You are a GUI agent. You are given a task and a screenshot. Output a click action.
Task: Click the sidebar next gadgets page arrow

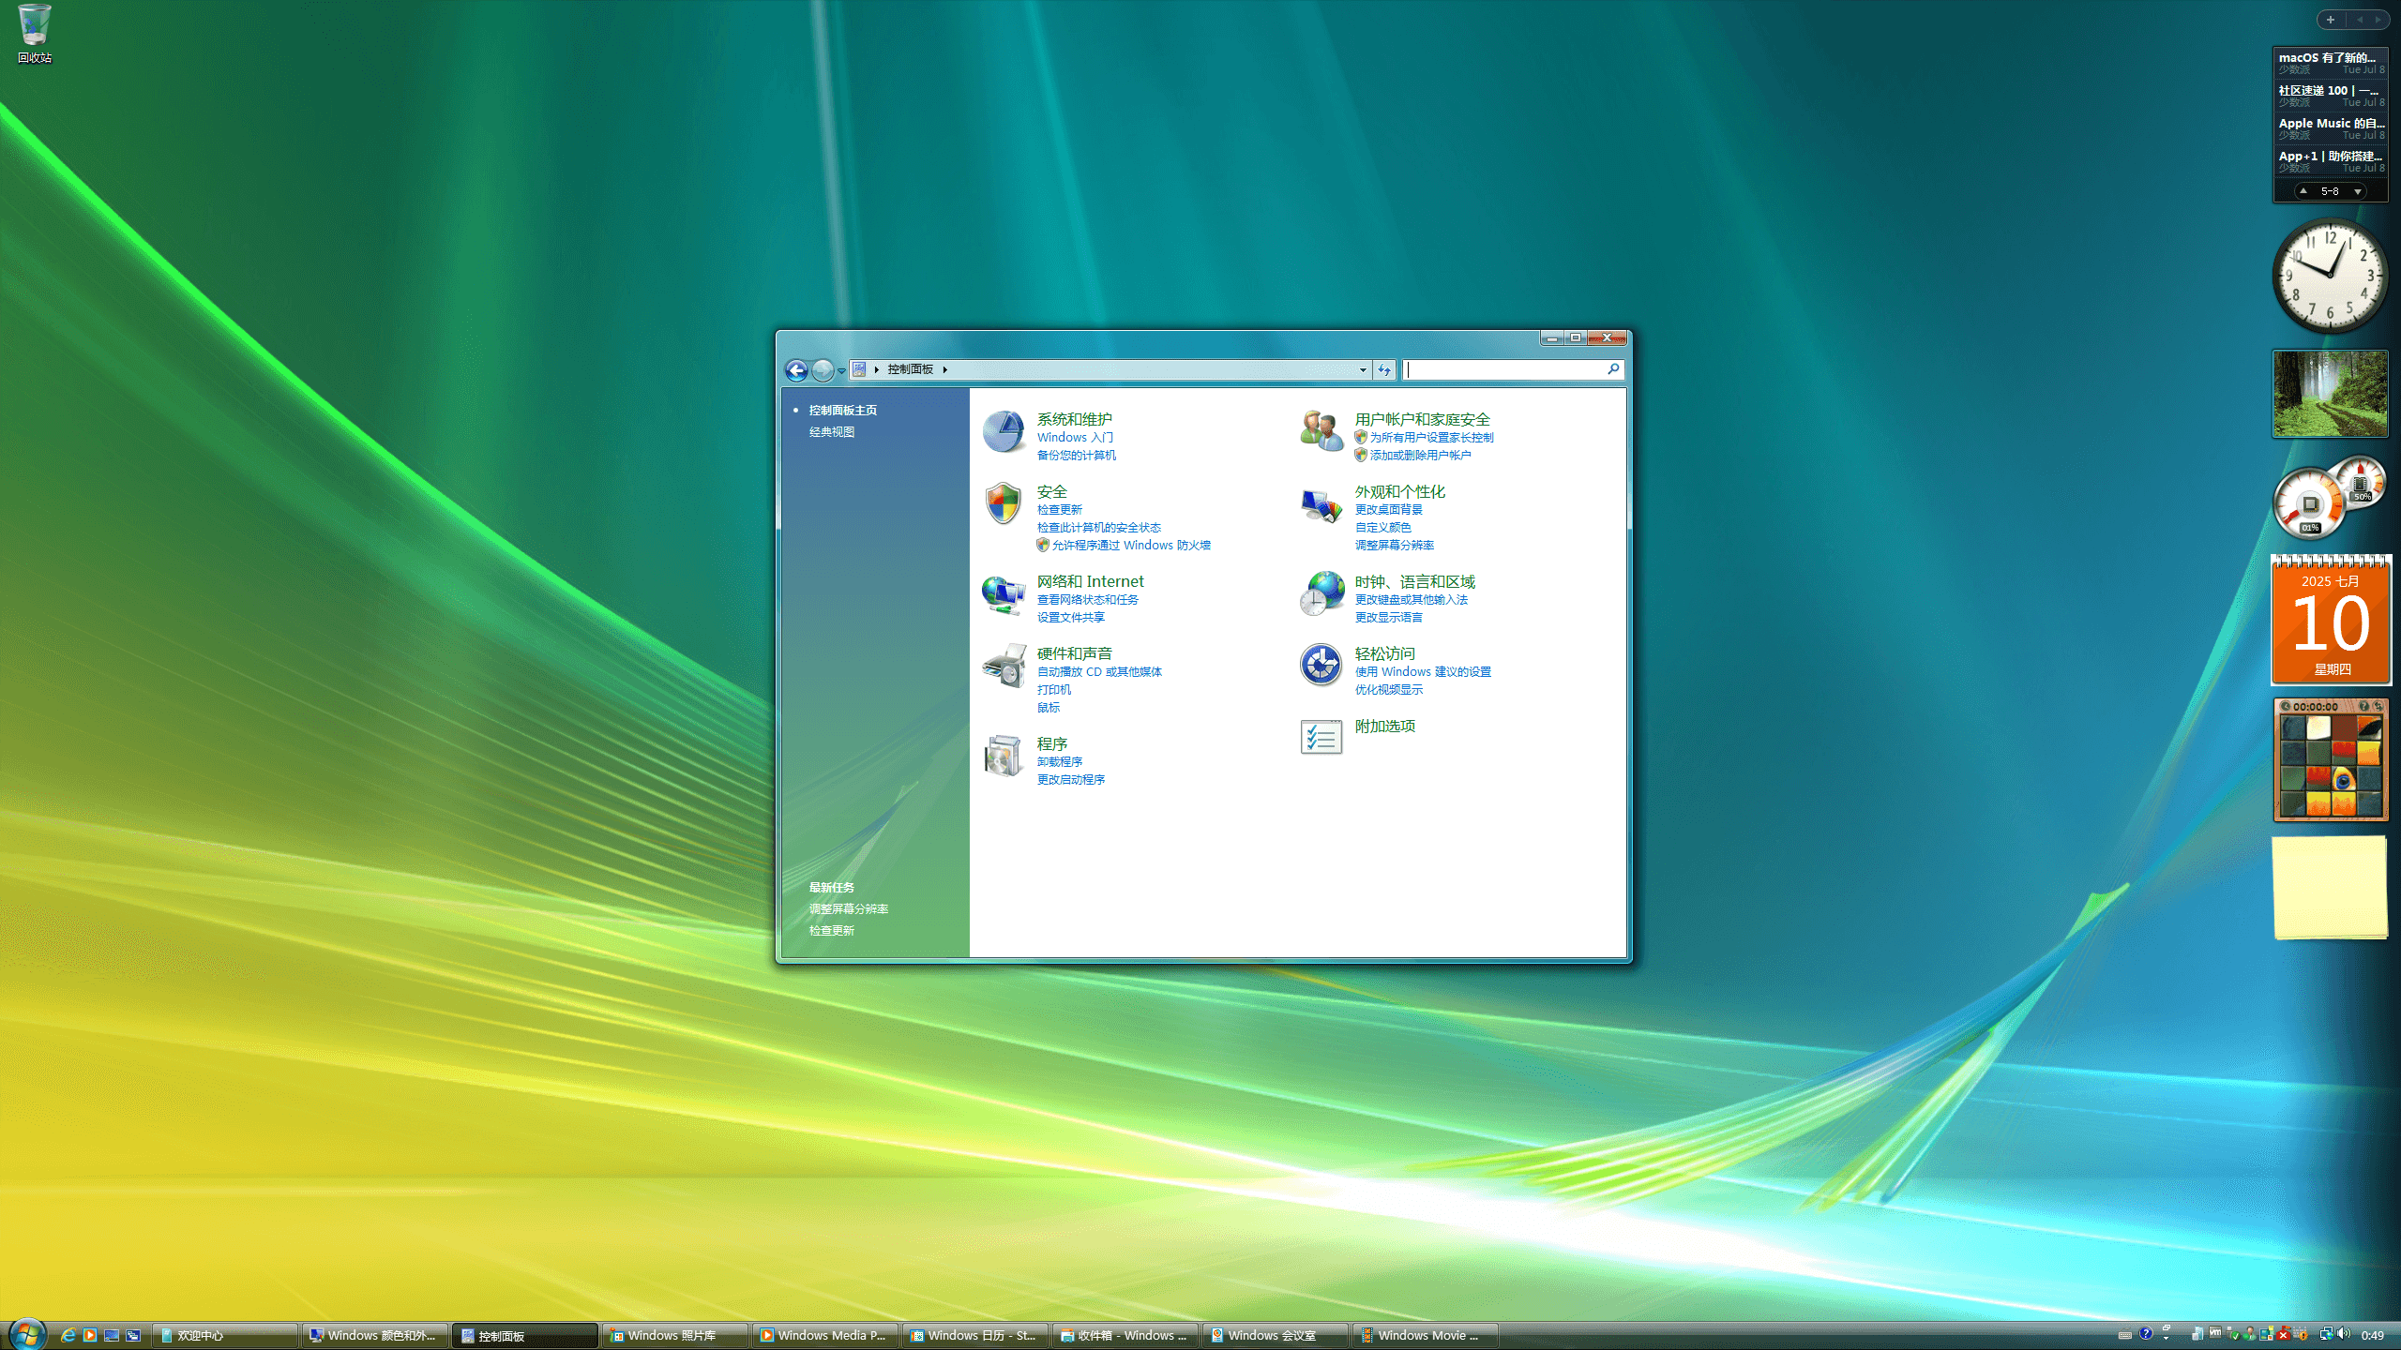pos(2378,20)
